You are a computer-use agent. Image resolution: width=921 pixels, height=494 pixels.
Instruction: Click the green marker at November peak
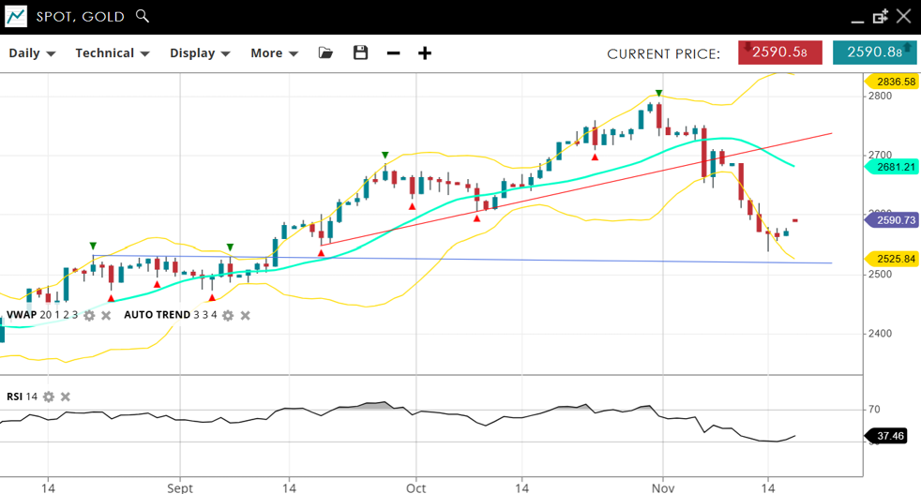click(x=659, y=94)
